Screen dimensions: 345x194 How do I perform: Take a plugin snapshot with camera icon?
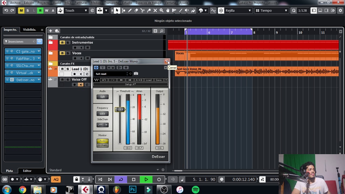tap(136, 74)
